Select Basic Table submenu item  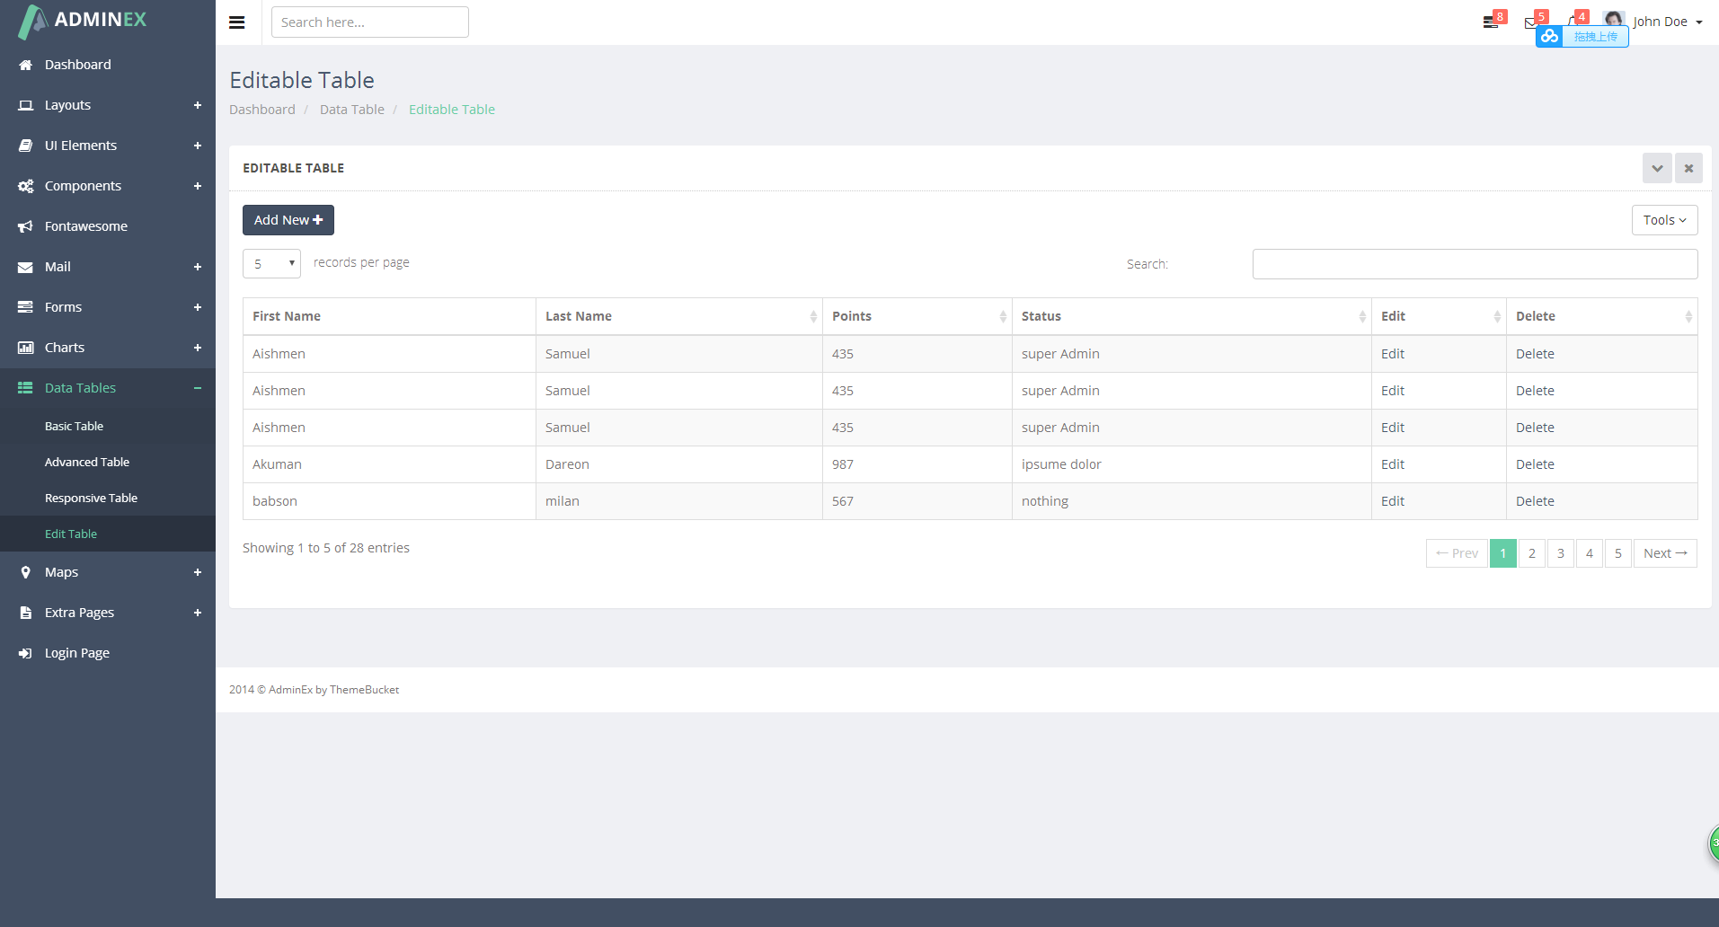pyautogui.click(x=108, y=426)
